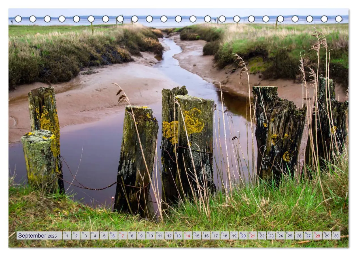357x256 pixels.
Task: Select Saturday 27 date cell
Action: pyautogui.click(x=308, y=236)
